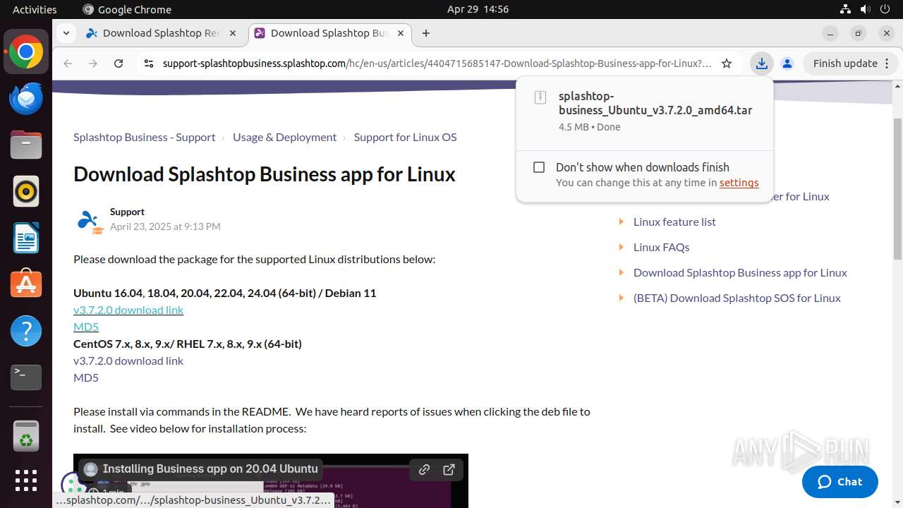Open the Google Chrome app menu
The width and height of the screenshot is (903, 508).
pos(127,9)
